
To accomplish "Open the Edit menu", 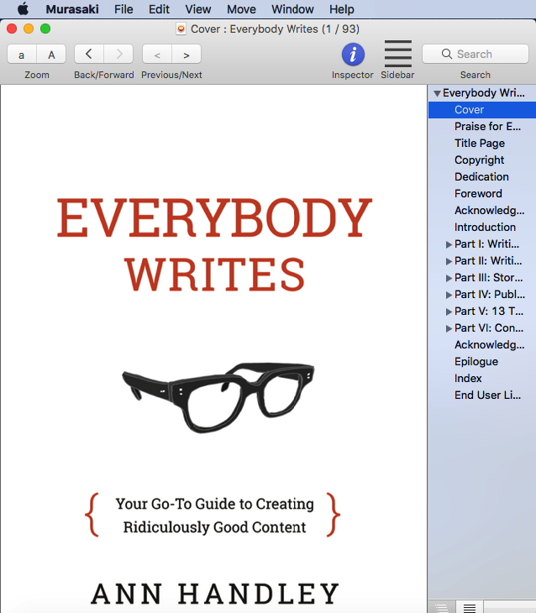I will (159, 9).
